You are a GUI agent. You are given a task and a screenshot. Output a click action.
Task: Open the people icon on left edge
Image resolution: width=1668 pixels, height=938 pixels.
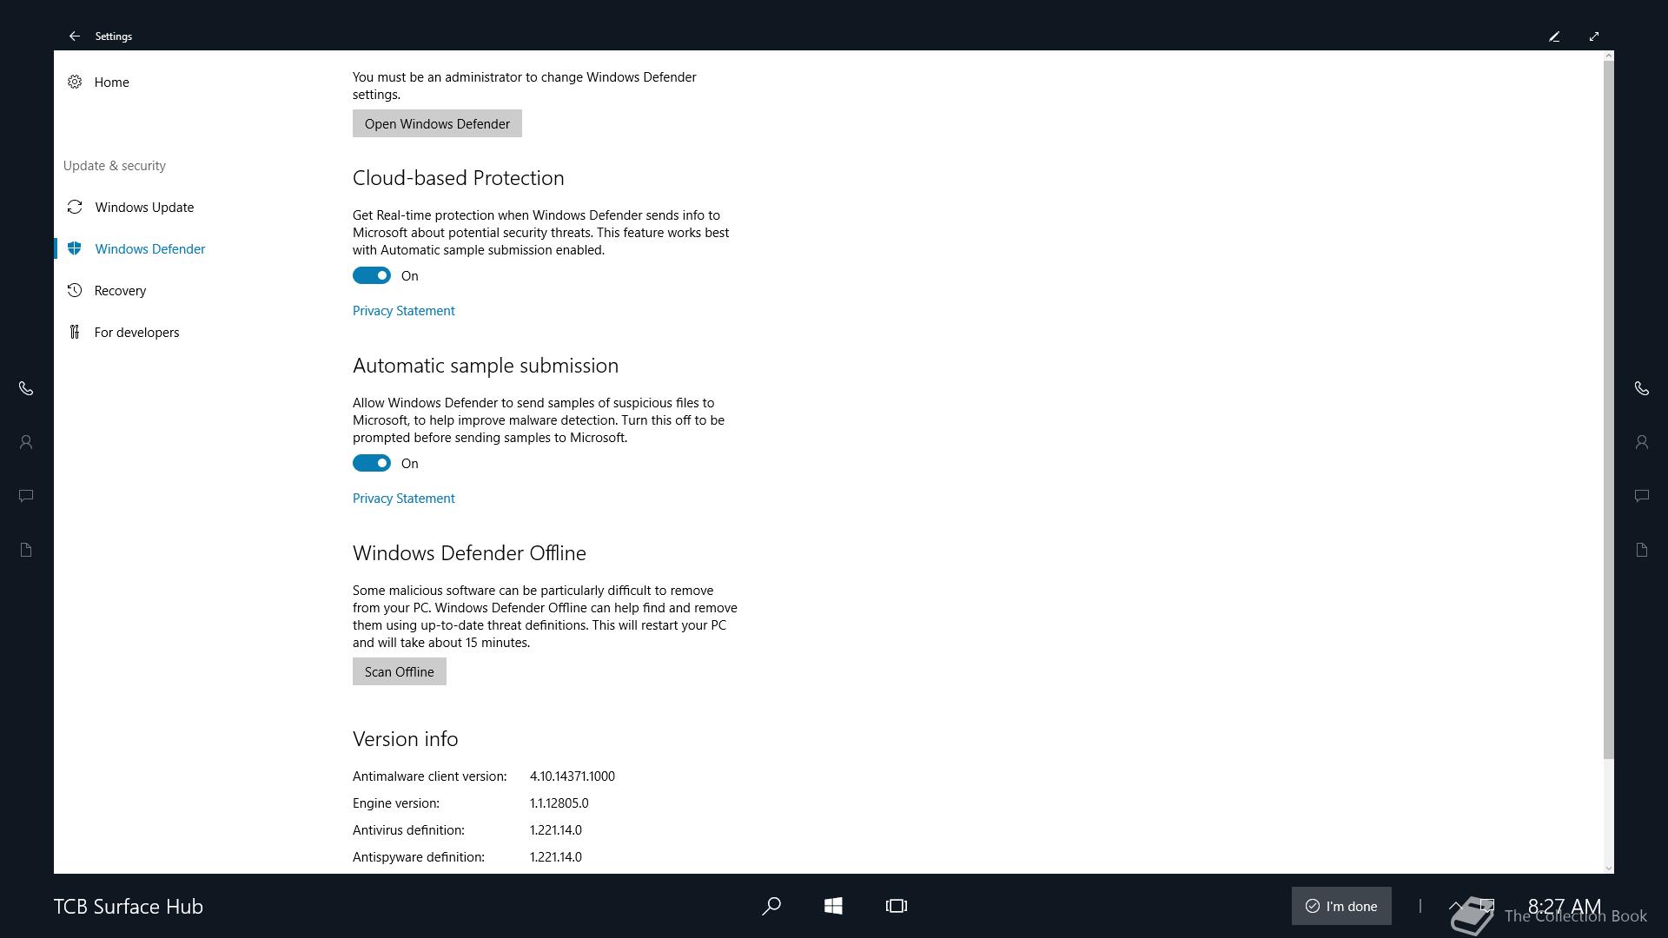pyautogui.click(x=26, y=442)
